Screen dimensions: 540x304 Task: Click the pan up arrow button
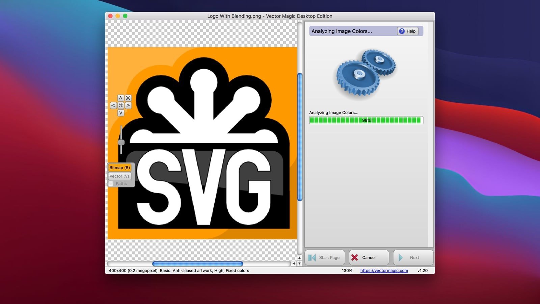(x=120, y=98)
